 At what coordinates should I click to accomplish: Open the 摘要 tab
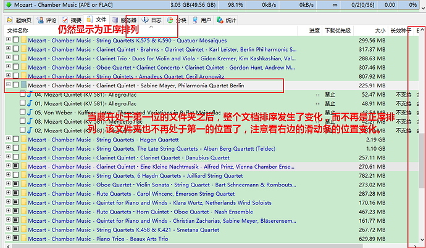pyautogui.click(x=72, y=20)
